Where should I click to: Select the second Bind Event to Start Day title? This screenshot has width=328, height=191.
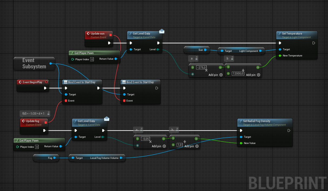pos(140,82)
